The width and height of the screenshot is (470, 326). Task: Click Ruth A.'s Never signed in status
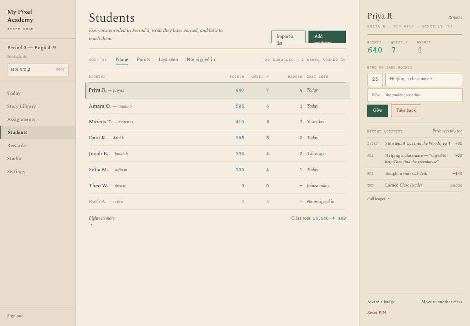point(320,202)
